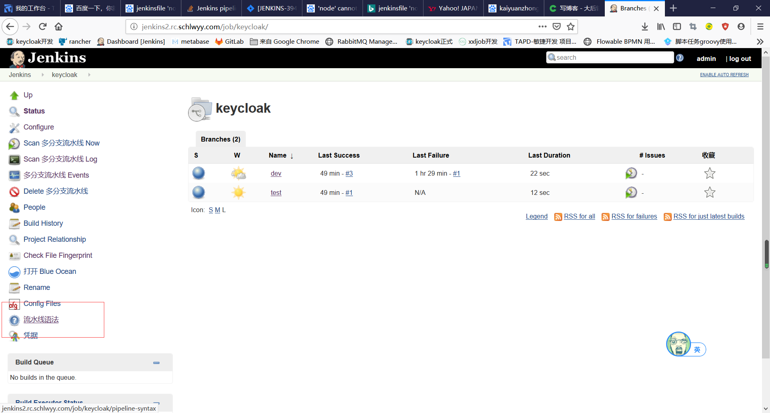Schedule a build for test branch
Screen dimensions: 770x413
631,192
